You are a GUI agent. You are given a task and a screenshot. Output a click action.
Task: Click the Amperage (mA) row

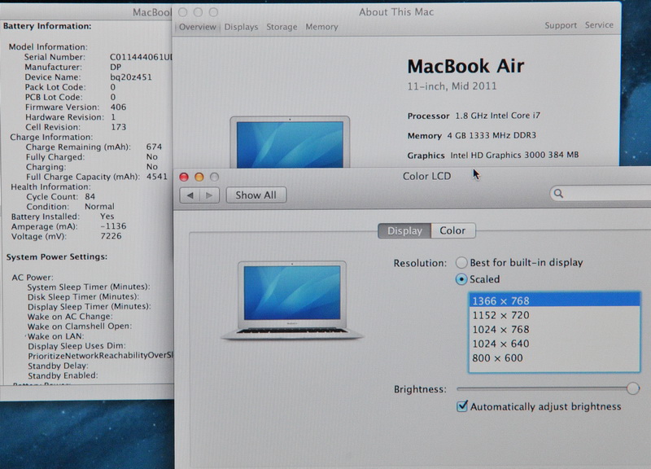(69, 226)
